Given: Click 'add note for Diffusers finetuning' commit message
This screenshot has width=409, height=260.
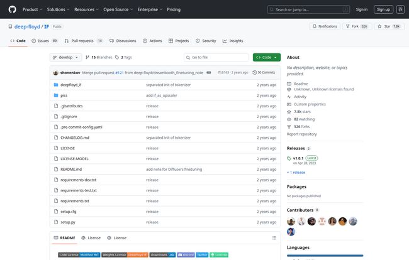Looking at the screenshot, I should (x=174, y=170).
